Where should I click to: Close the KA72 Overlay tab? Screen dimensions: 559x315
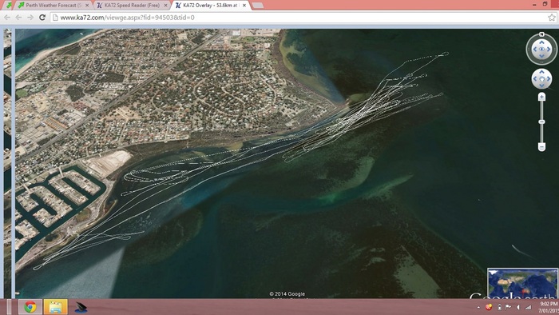[x=244, y=6]
